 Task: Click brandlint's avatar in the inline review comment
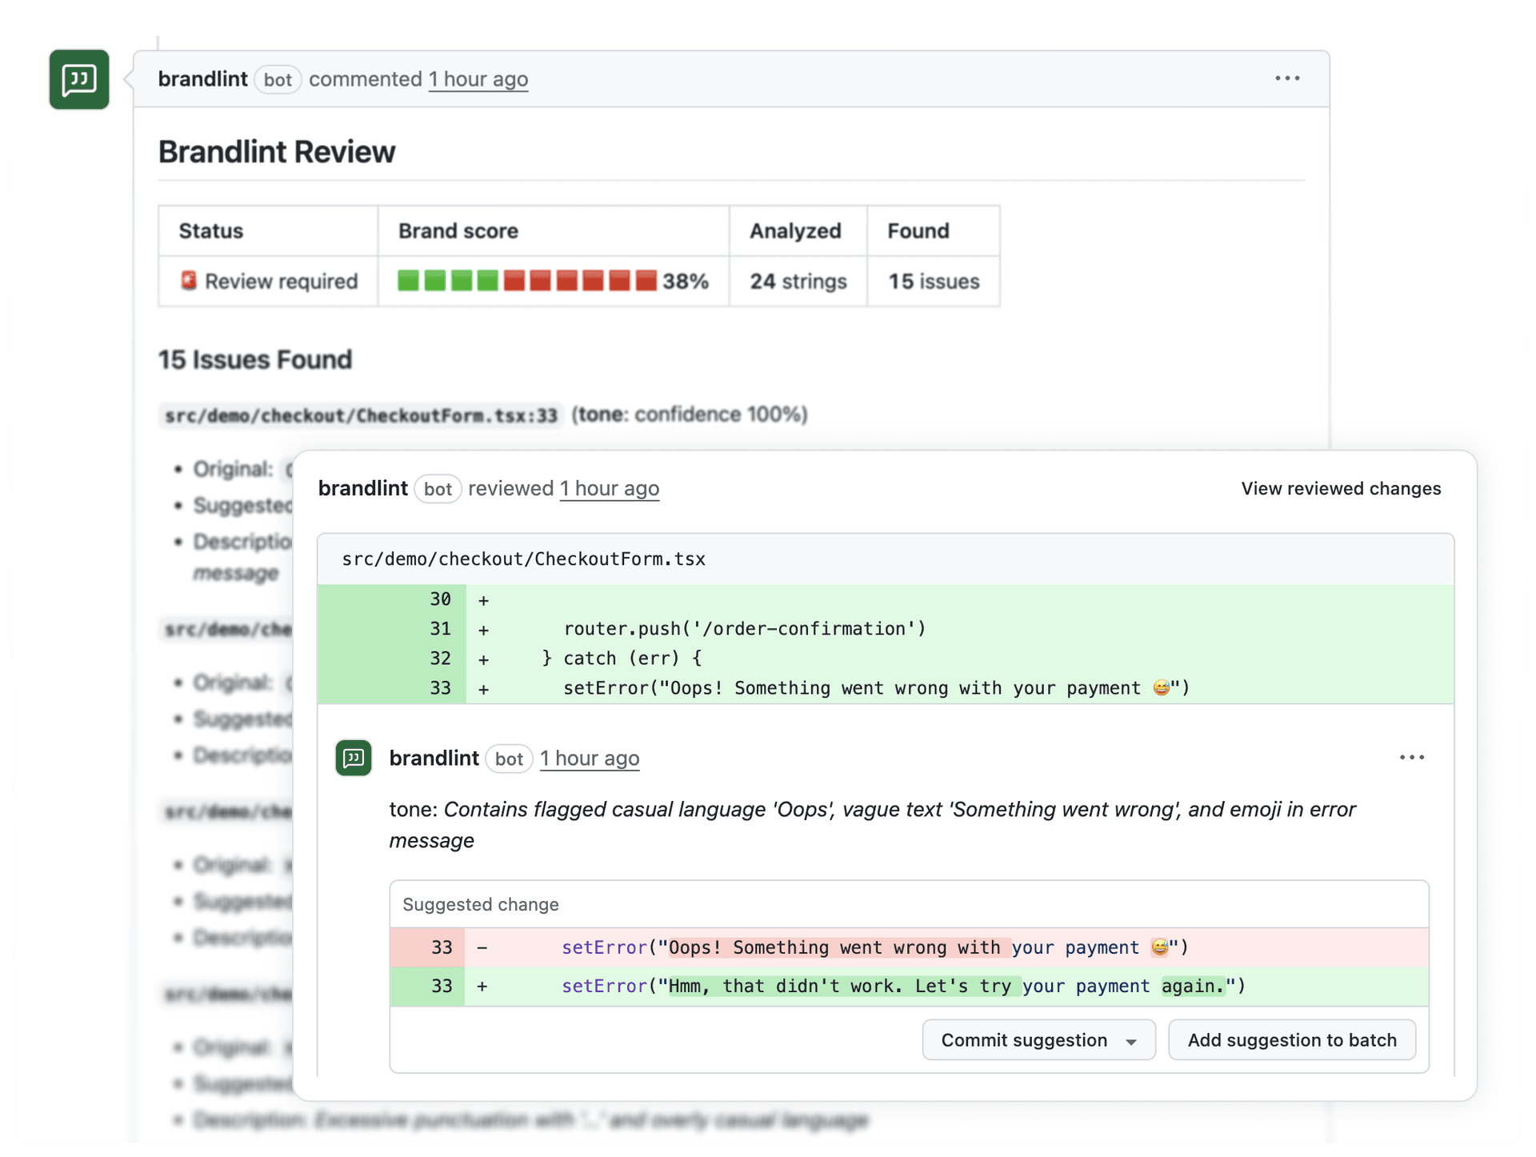click(x=353, y=758)
